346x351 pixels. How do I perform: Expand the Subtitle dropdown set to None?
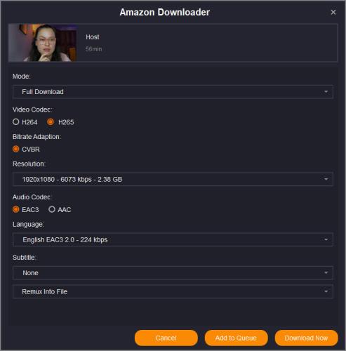coord(173,273)
